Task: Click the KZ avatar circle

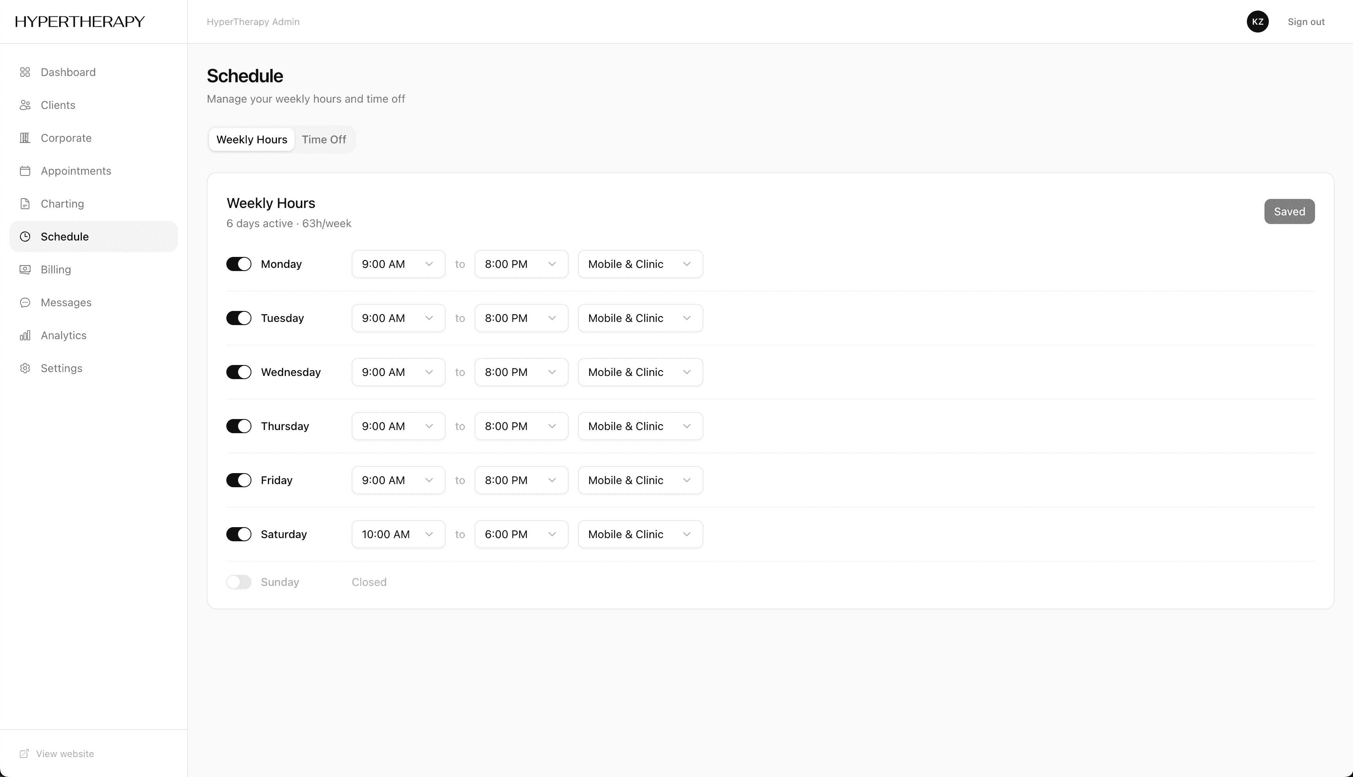Action: click(x=1257, y=22)
